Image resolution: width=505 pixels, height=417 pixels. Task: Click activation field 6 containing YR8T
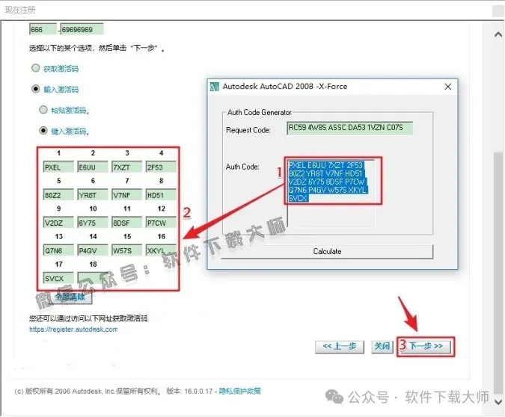coord(93,194)
